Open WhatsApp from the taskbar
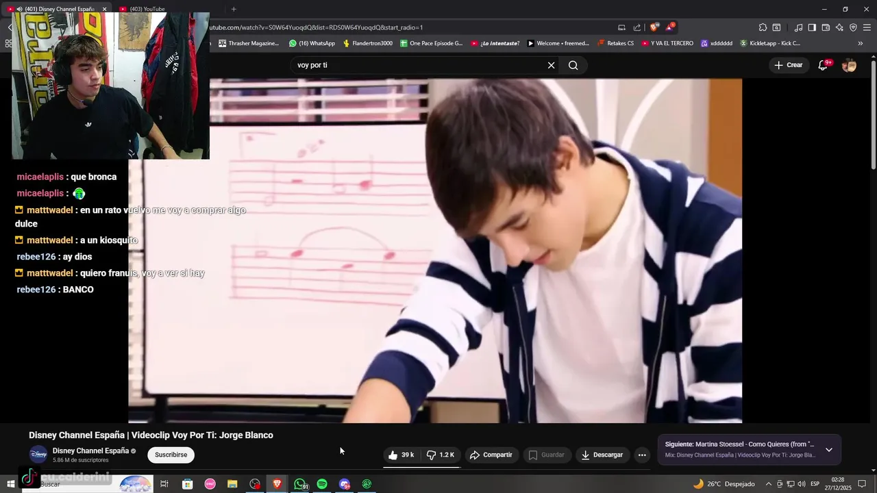This screenshot has width=877, height=493. [300, 484]
